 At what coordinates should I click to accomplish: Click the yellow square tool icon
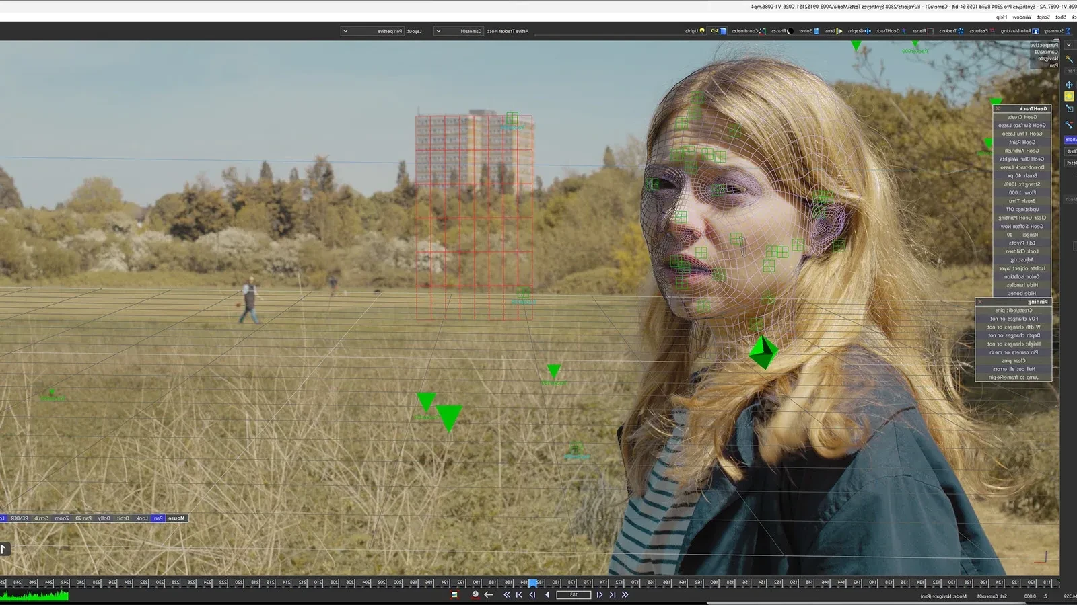click(1069, 97)
